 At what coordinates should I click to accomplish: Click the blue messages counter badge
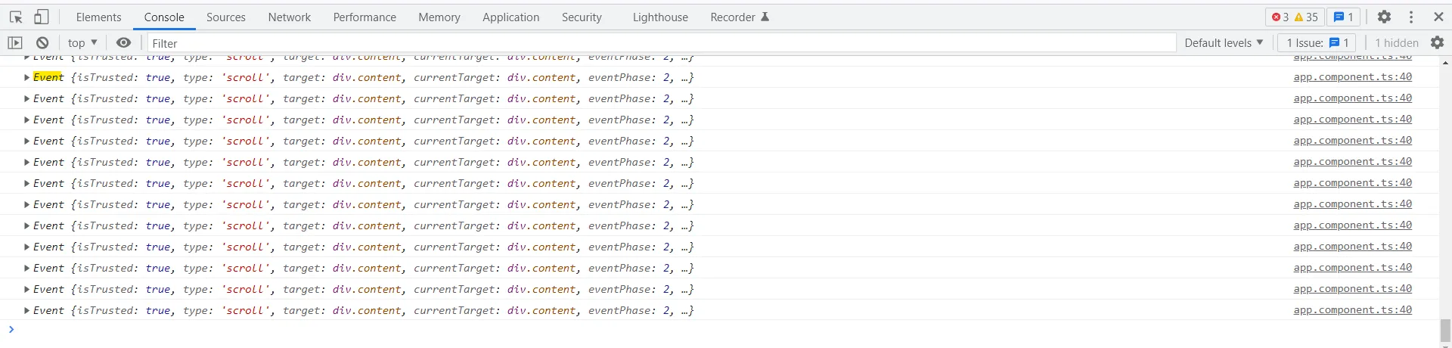(x=1343, y=17)
